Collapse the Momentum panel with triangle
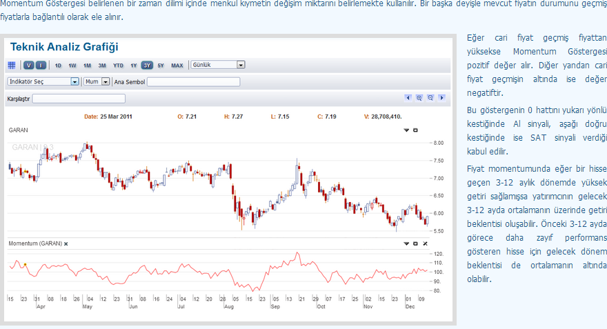The image size is (607, 329). click(406, 244)
